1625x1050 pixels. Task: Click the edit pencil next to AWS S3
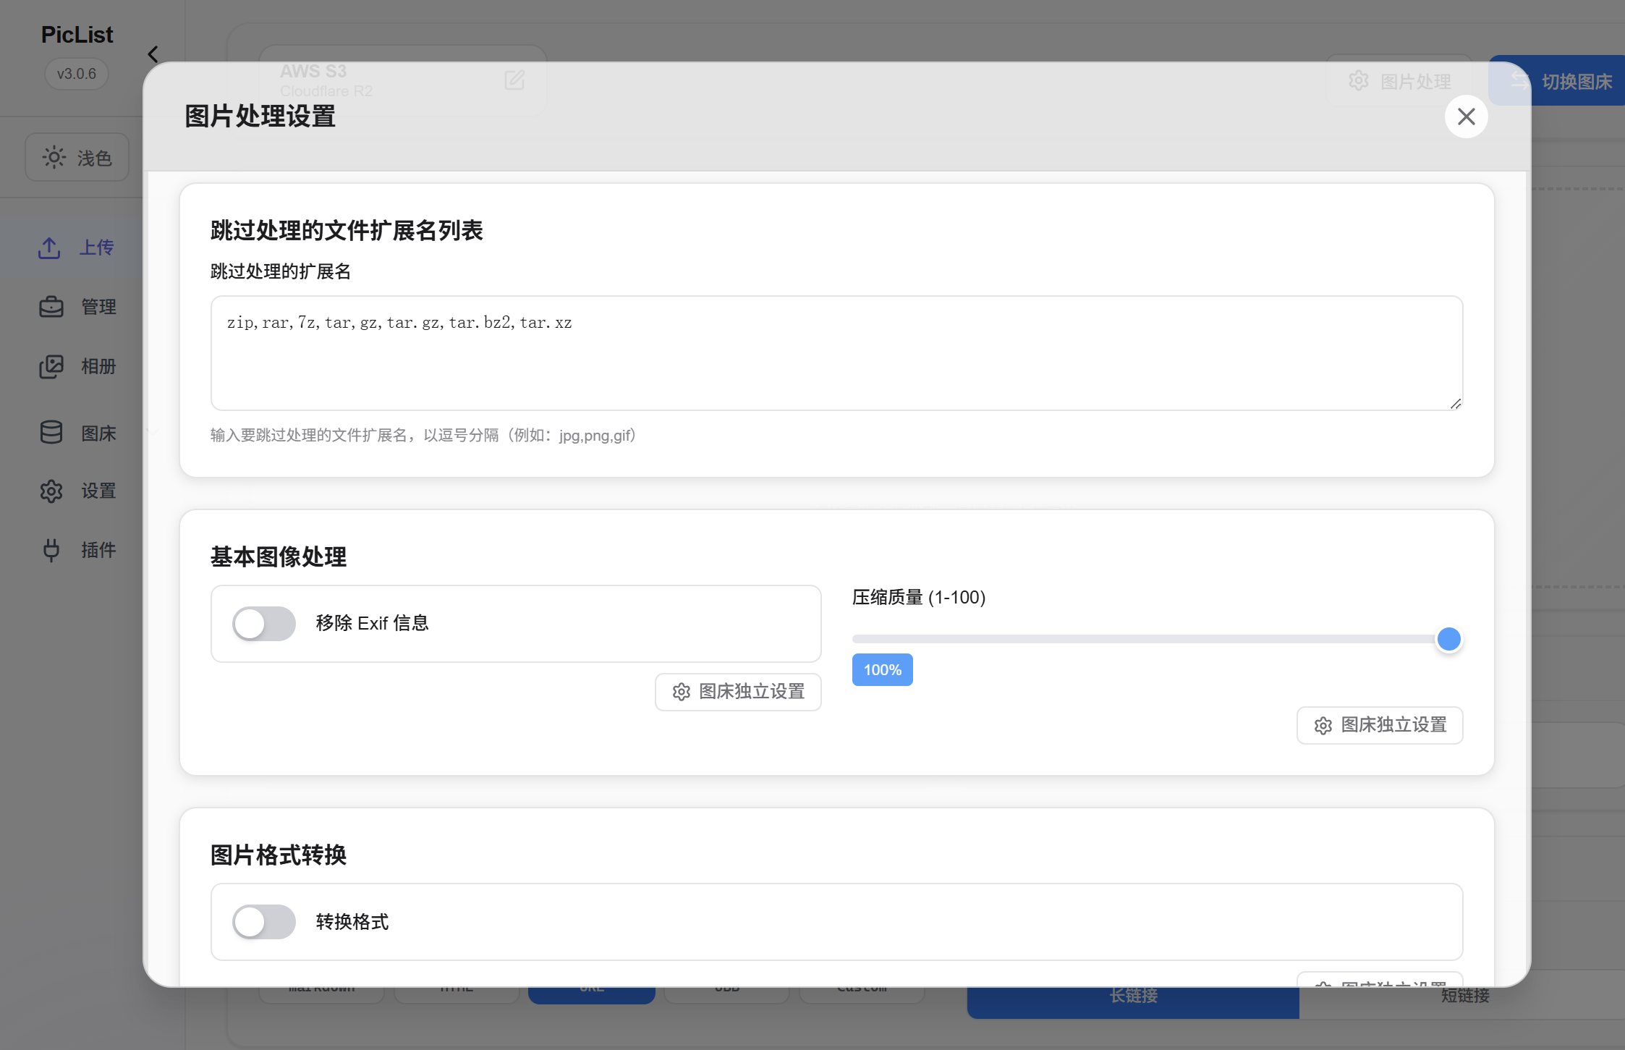coord(516,81)
